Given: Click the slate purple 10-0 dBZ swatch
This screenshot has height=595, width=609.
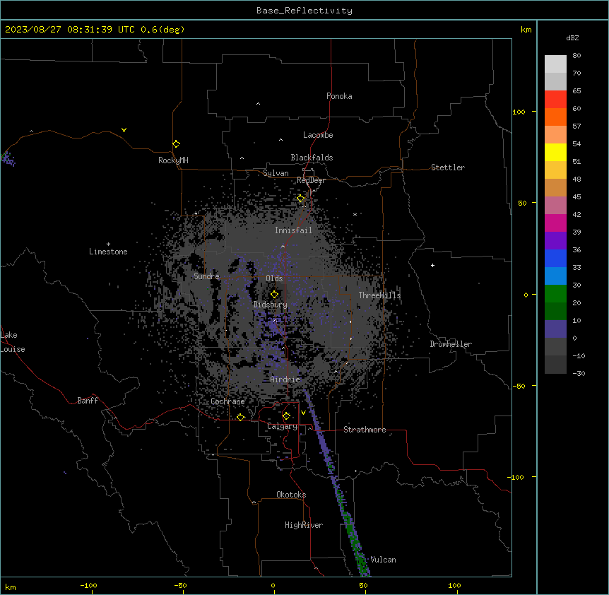Looking at the screenshot, I should pos(555,329).
